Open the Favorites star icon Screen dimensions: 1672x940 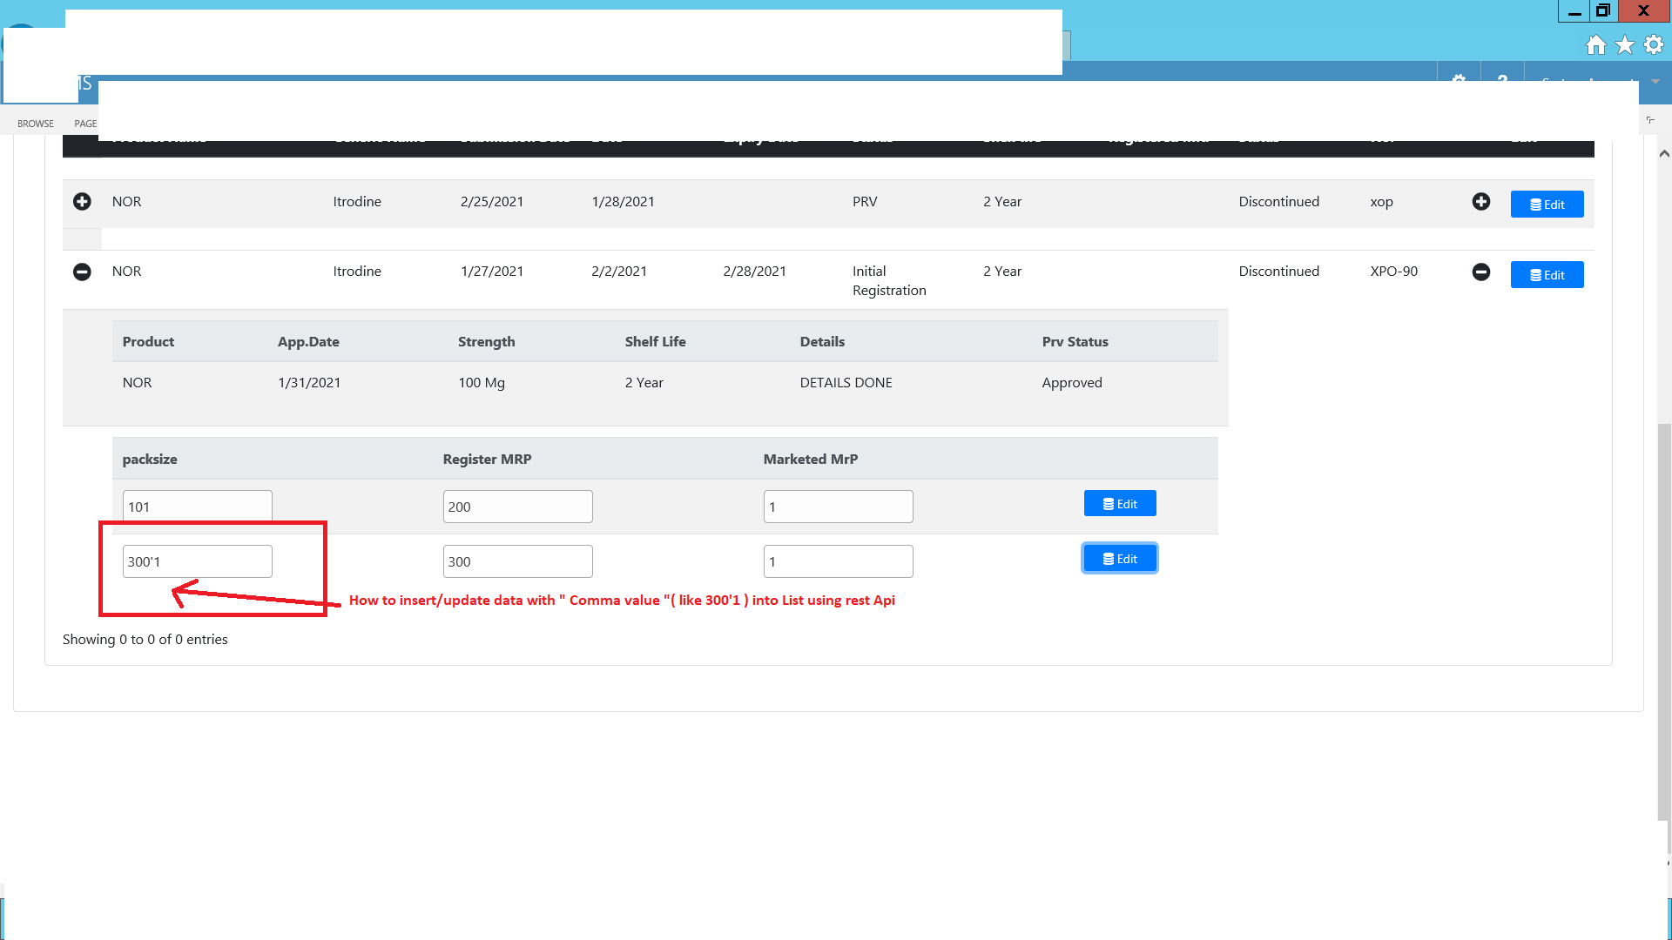pyautogui.click(x=1624, y=44)
